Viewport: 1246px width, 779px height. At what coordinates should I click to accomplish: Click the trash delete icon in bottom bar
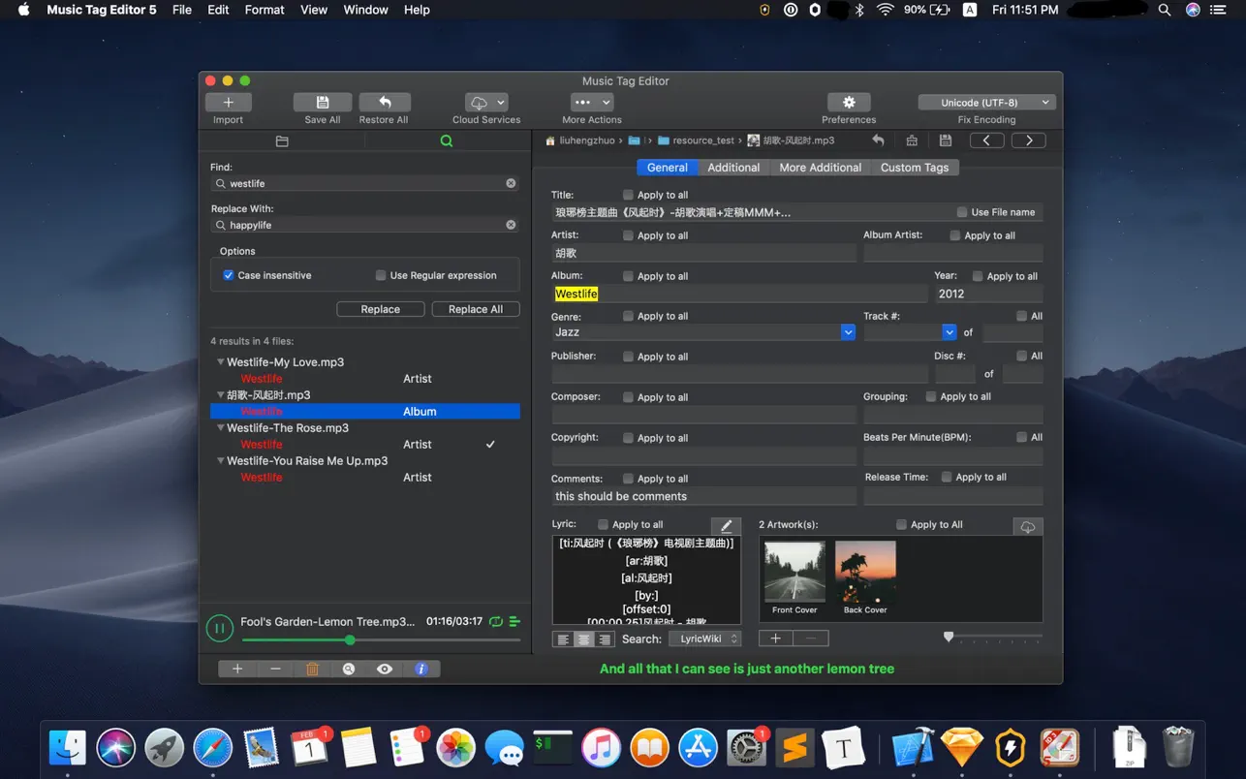[x=312, y=669]
